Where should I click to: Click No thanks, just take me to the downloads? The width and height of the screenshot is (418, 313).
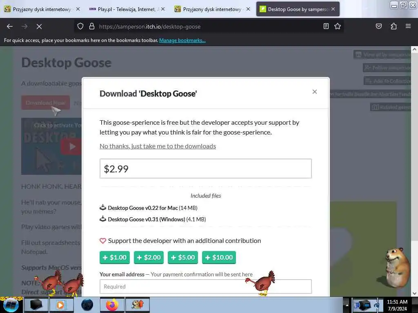click(158, 146)
